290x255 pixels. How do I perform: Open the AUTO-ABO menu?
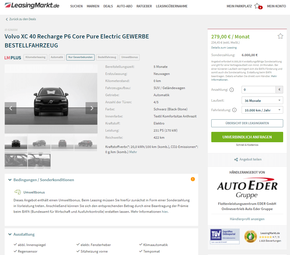(x=124, y=6)
